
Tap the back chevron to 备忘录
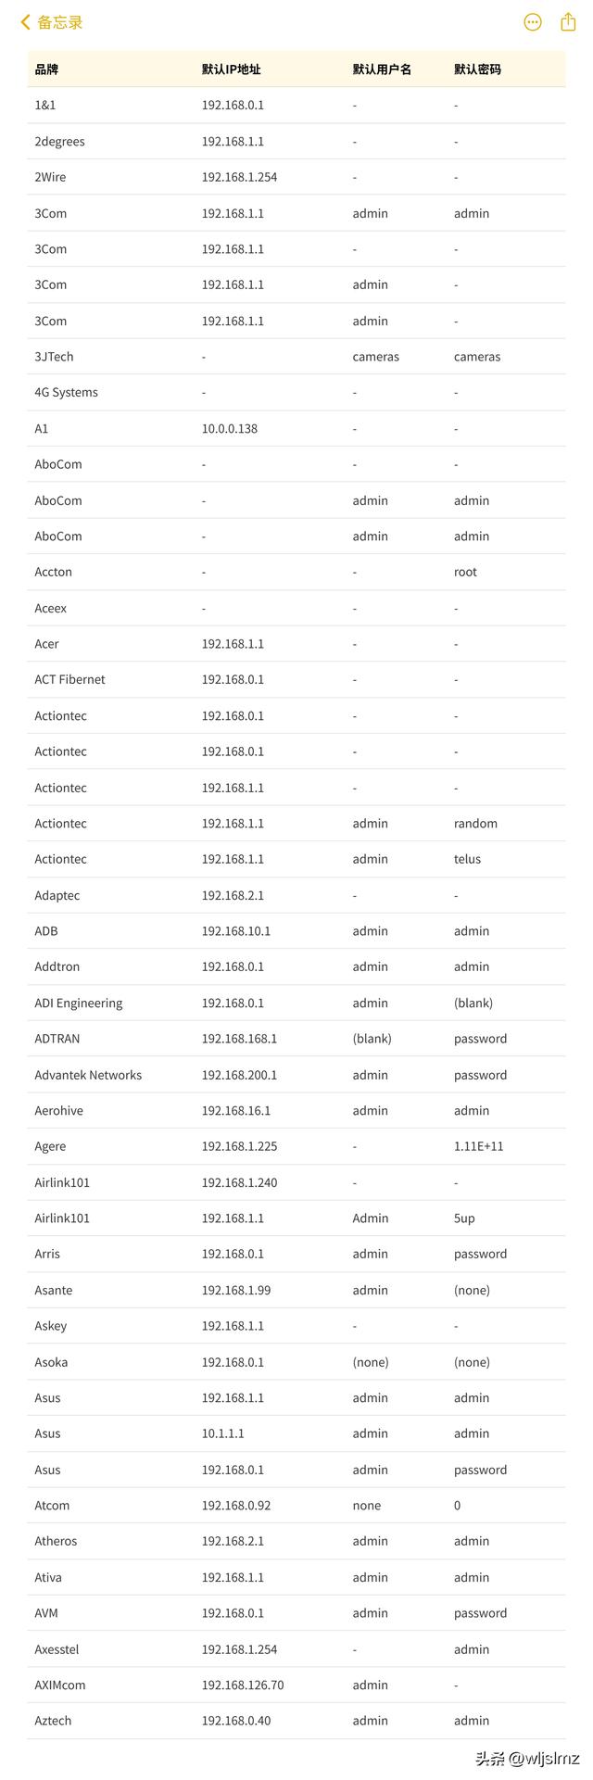coord(25,22)
